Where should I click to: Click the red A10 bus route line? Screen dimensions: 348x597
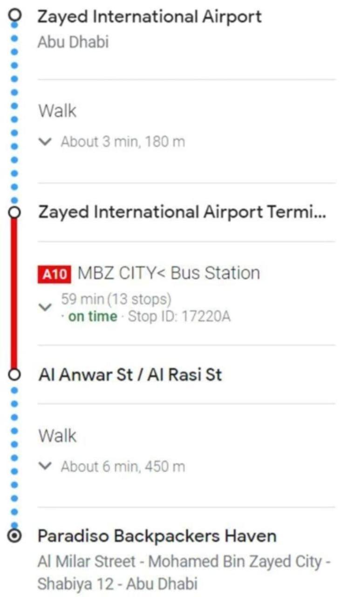(x=15, y=293)
